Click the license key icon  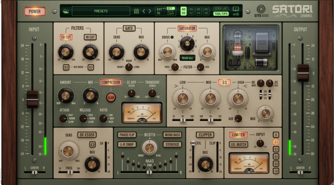point(236,14)
